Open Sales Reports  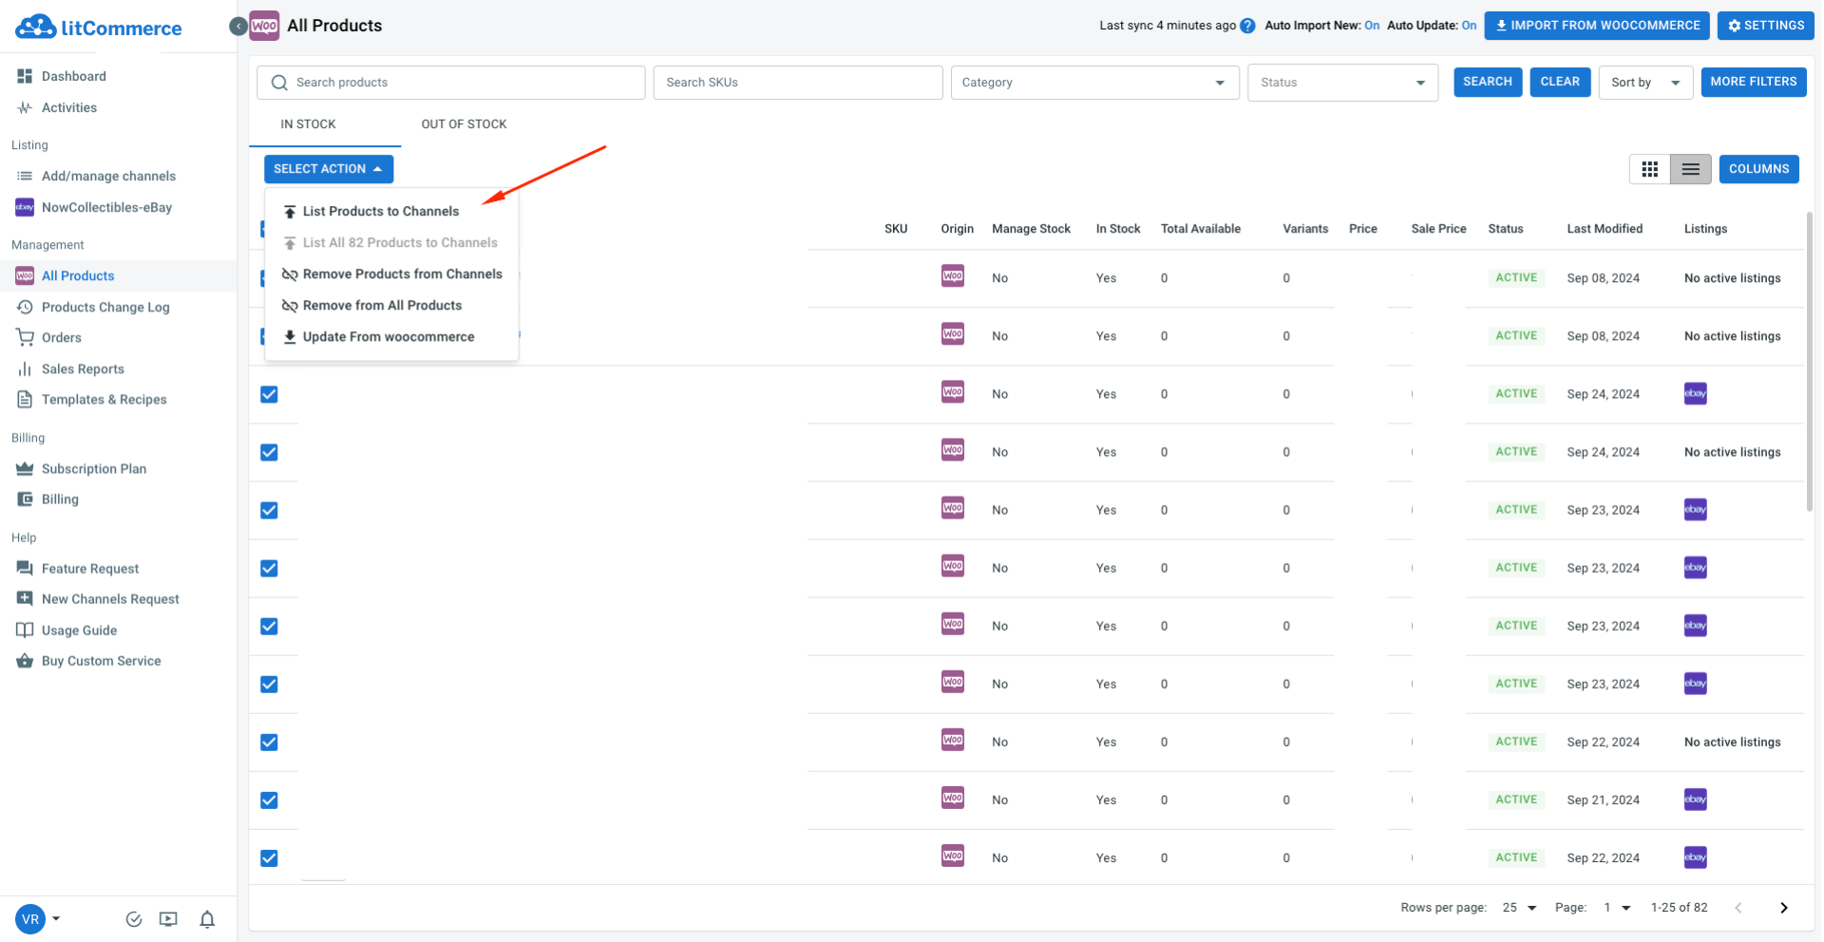click(83, 368)
